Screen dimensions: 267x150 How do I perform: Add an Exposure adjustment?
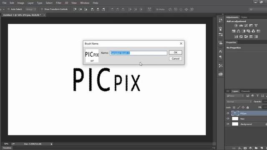[251, 25]
